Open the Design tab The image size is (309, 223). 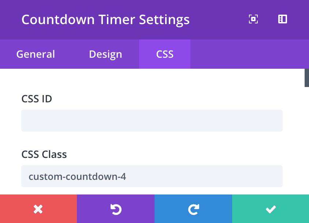(x=105, y=54)
